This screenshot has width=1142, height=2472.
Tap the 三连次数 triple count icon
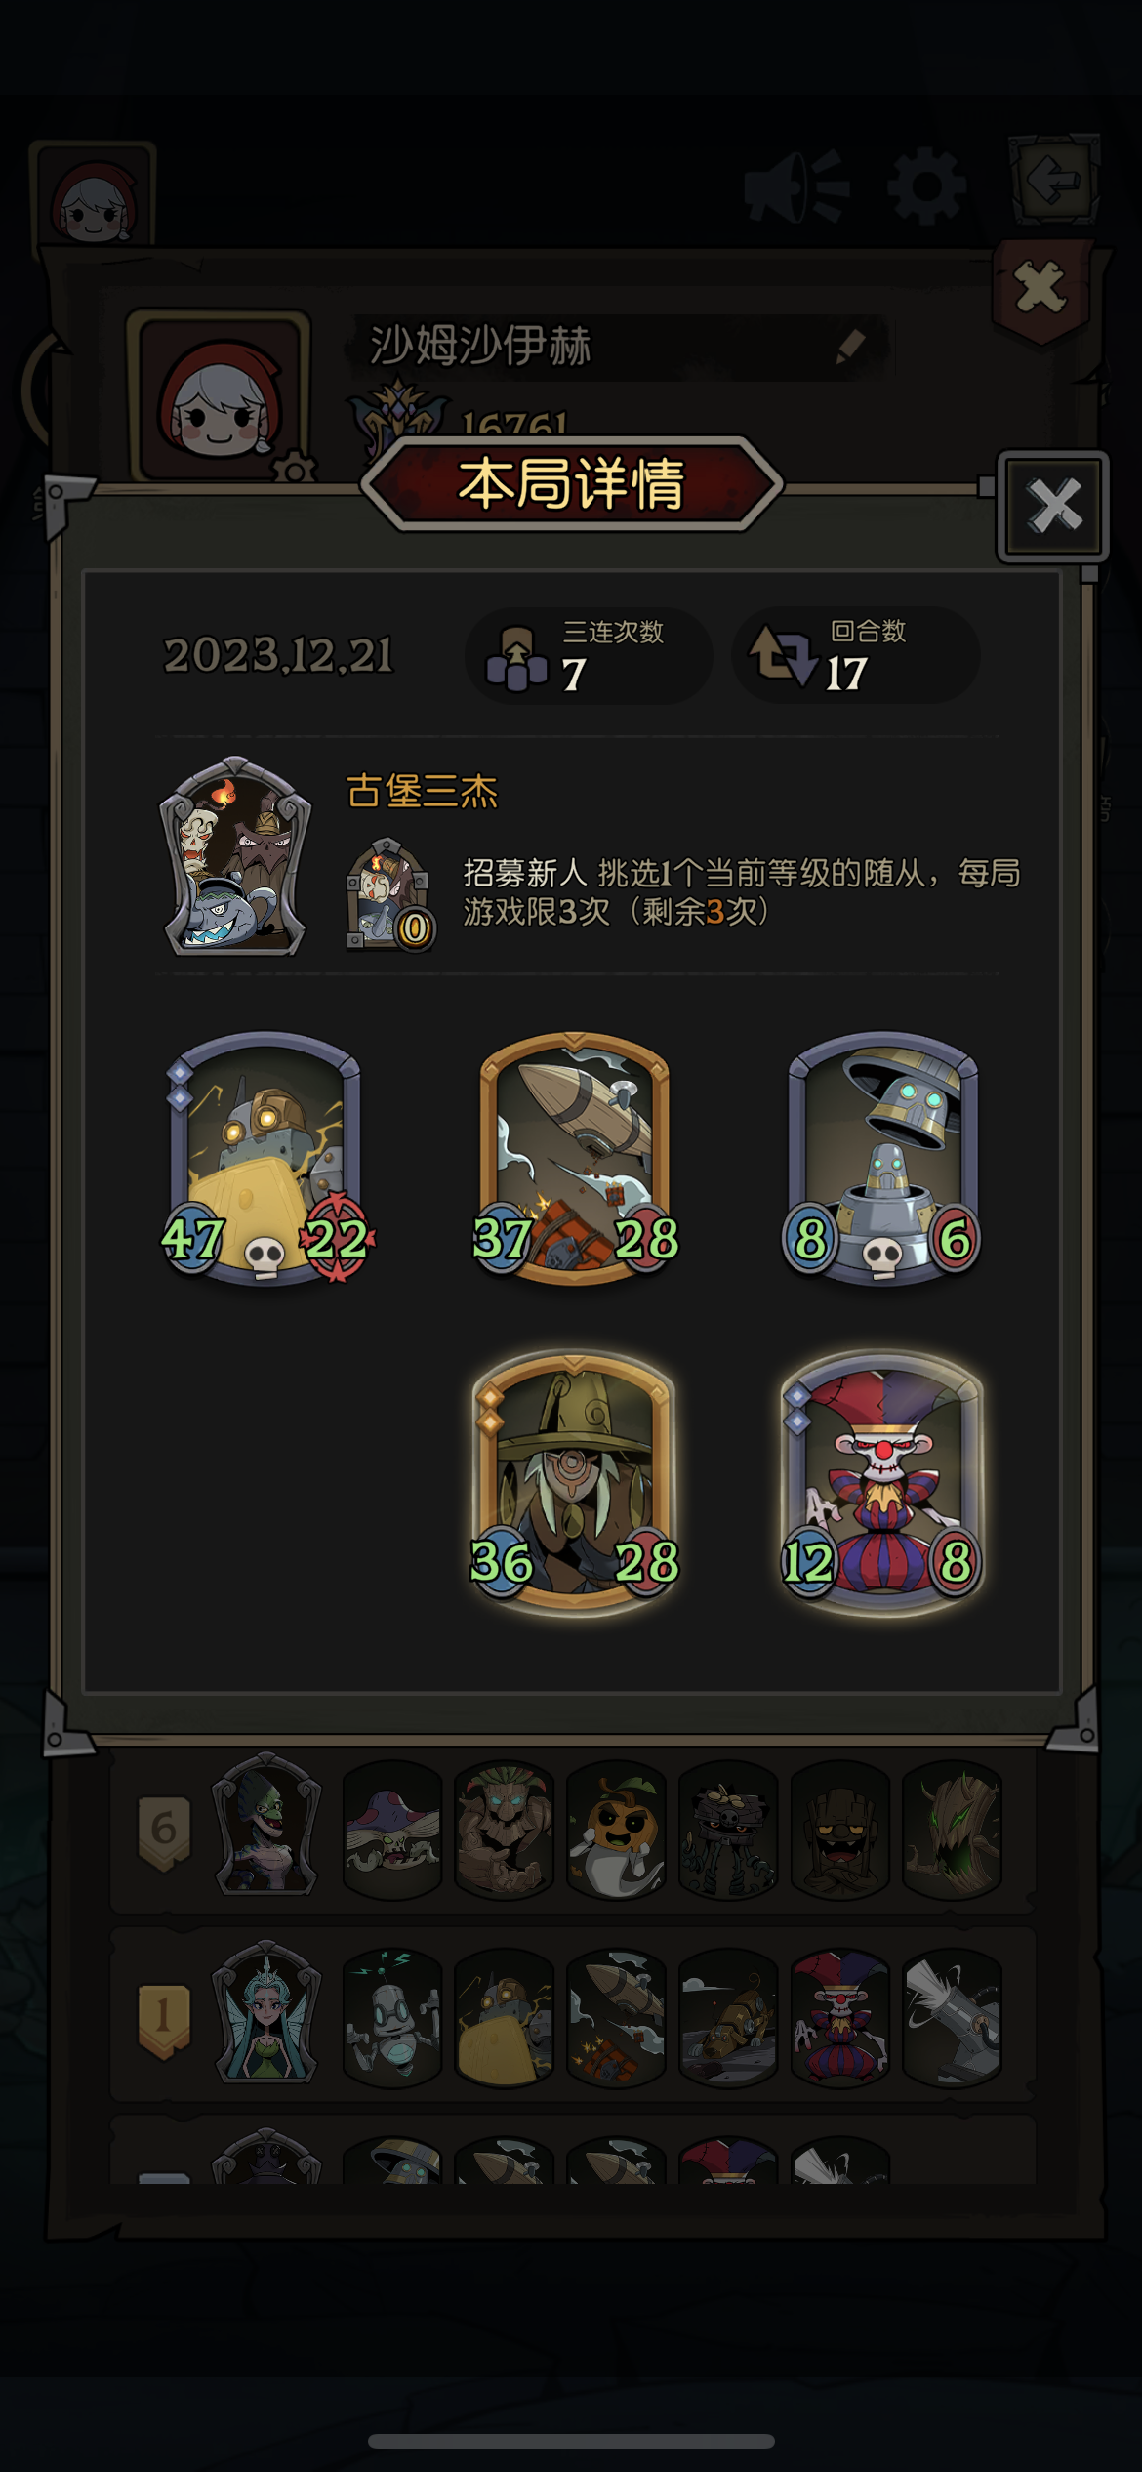[x=516, y=659]
